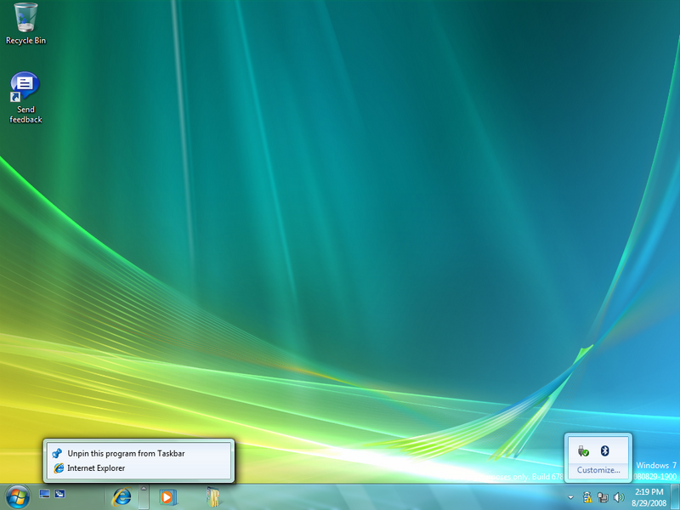Open the Recycle Bin desktop icon
The image size is (680, 510).
click(25, 24)
